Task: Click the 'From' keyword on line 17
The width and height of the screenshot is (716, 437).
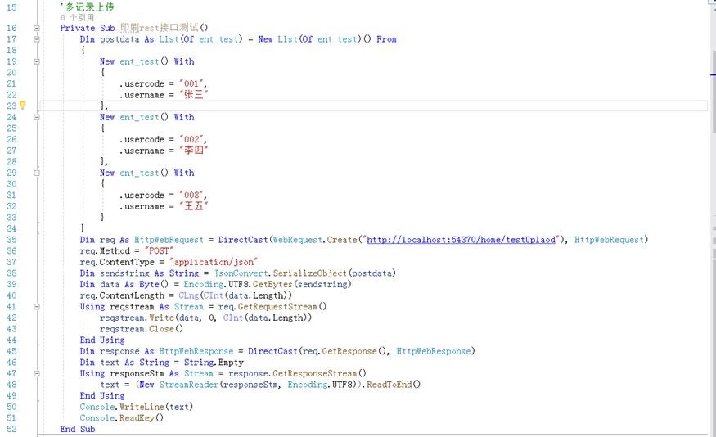Action: pos(386,39)
